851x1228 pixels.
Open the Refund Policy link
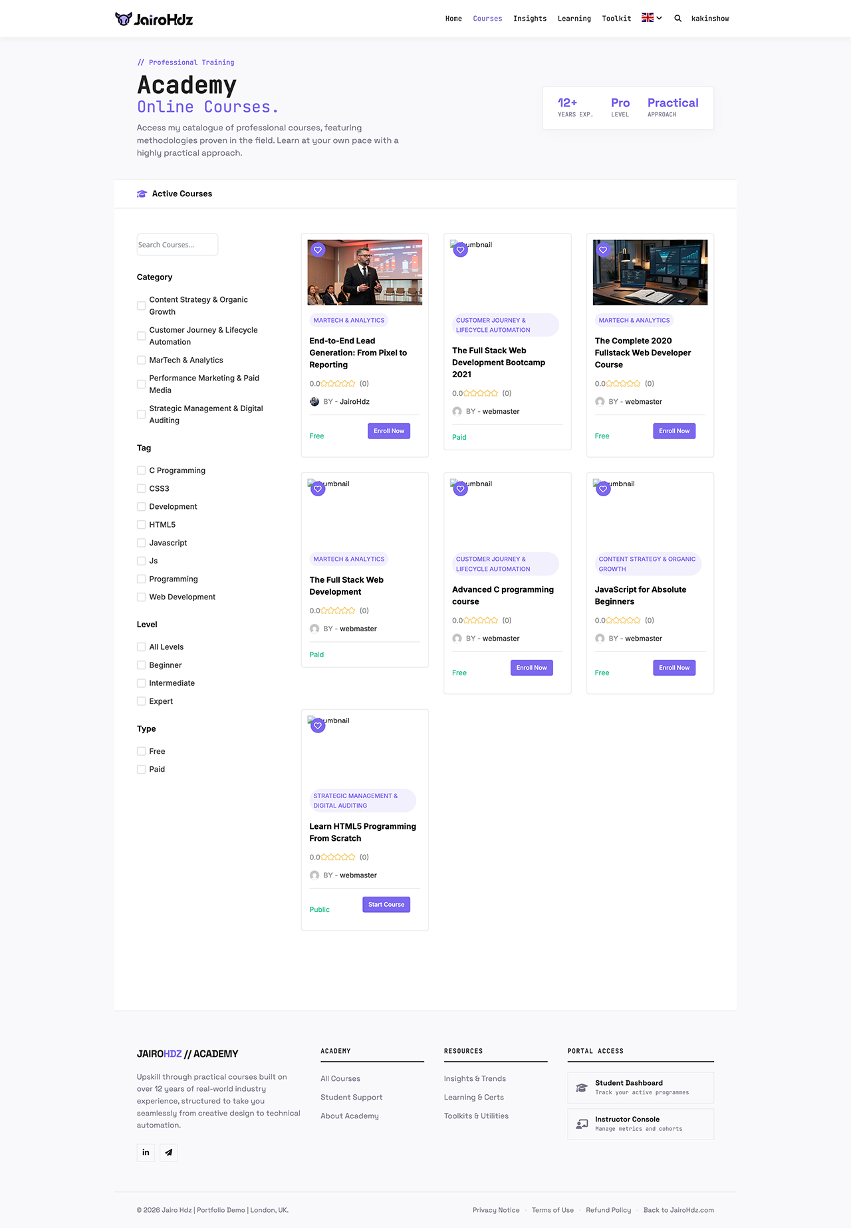coord(608,1210)
